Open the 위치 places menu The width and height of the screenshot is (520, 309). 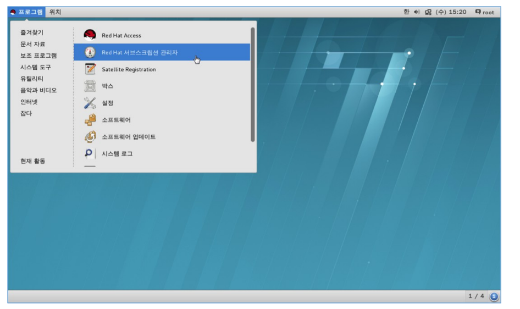[55, 12]
